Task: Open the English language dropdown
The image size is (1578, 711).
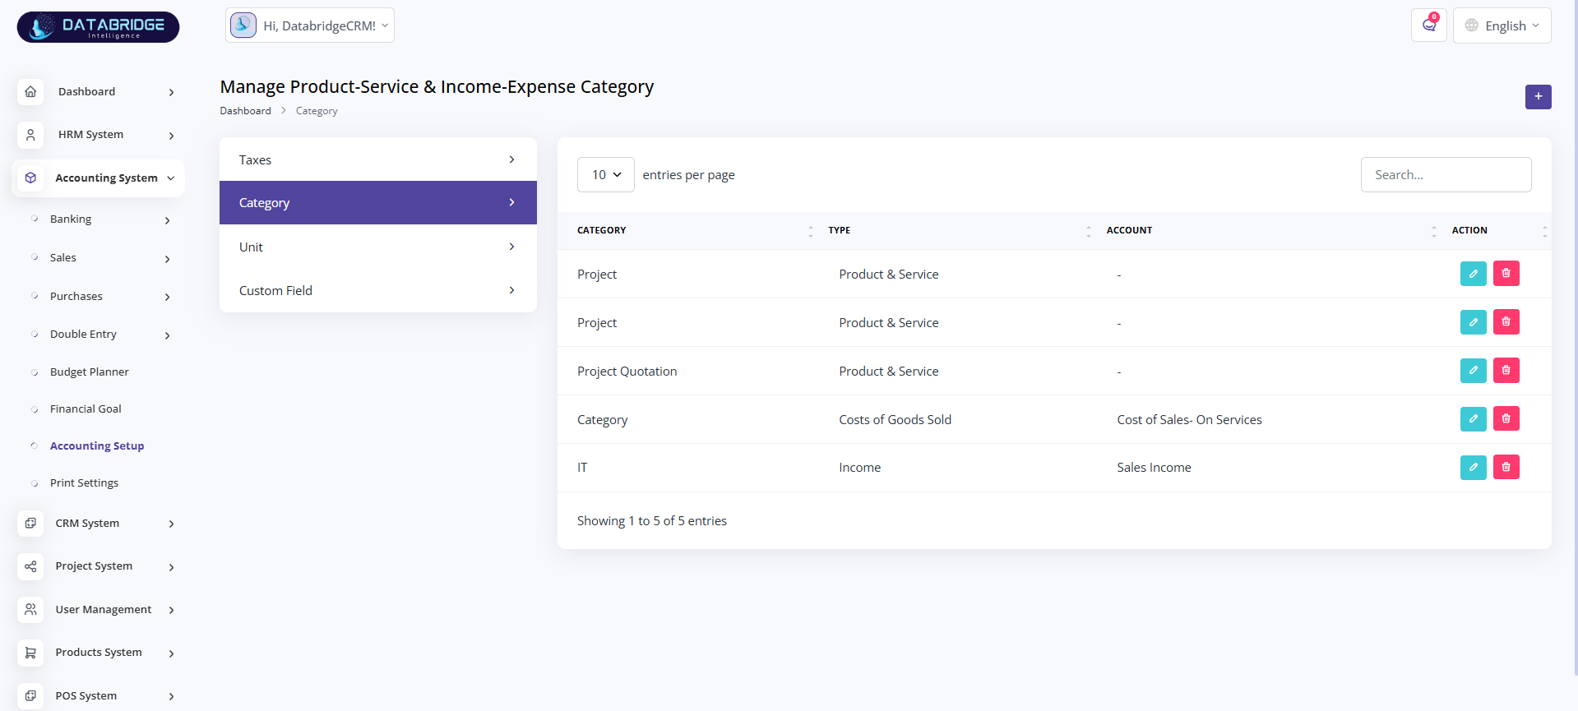Action: (1502, 25)
